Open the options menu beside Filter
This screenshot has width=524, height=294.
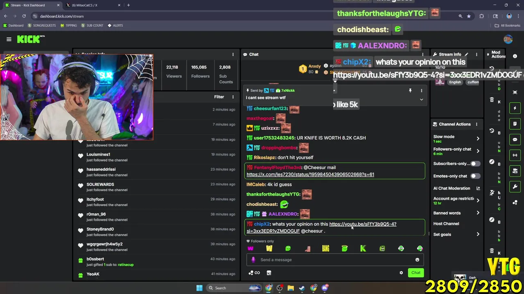233,97
